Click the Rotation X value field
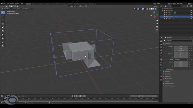The image size is (193, 108). tap(181, 53)
